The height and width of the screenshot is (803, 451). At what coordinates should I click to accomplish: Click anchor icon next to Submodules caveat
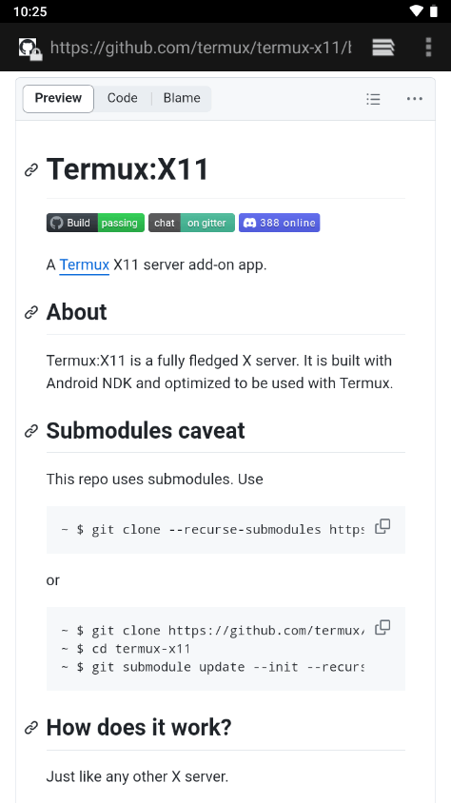tap(31, 431)
